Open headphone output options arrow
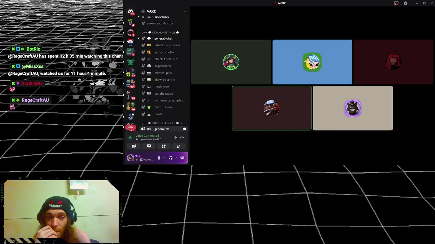The width and height of the screenshot is (435, 244). pos(176,158)
